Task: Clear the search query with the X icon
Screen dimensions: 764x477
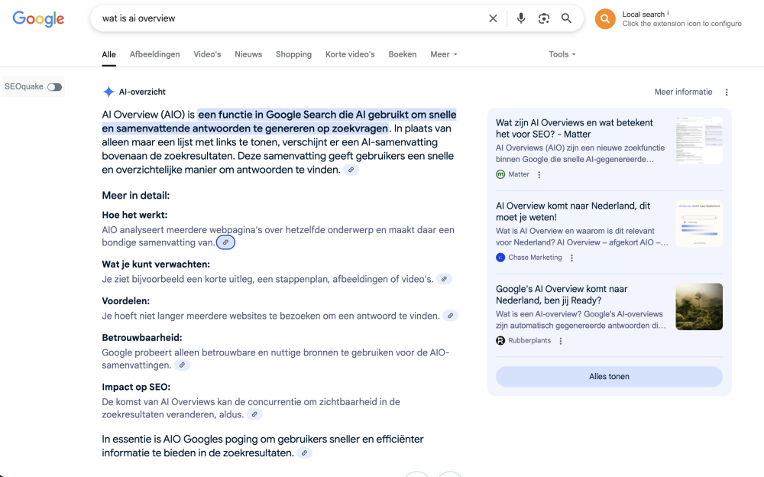Action: pyautogui.click(x=493, y=18)
